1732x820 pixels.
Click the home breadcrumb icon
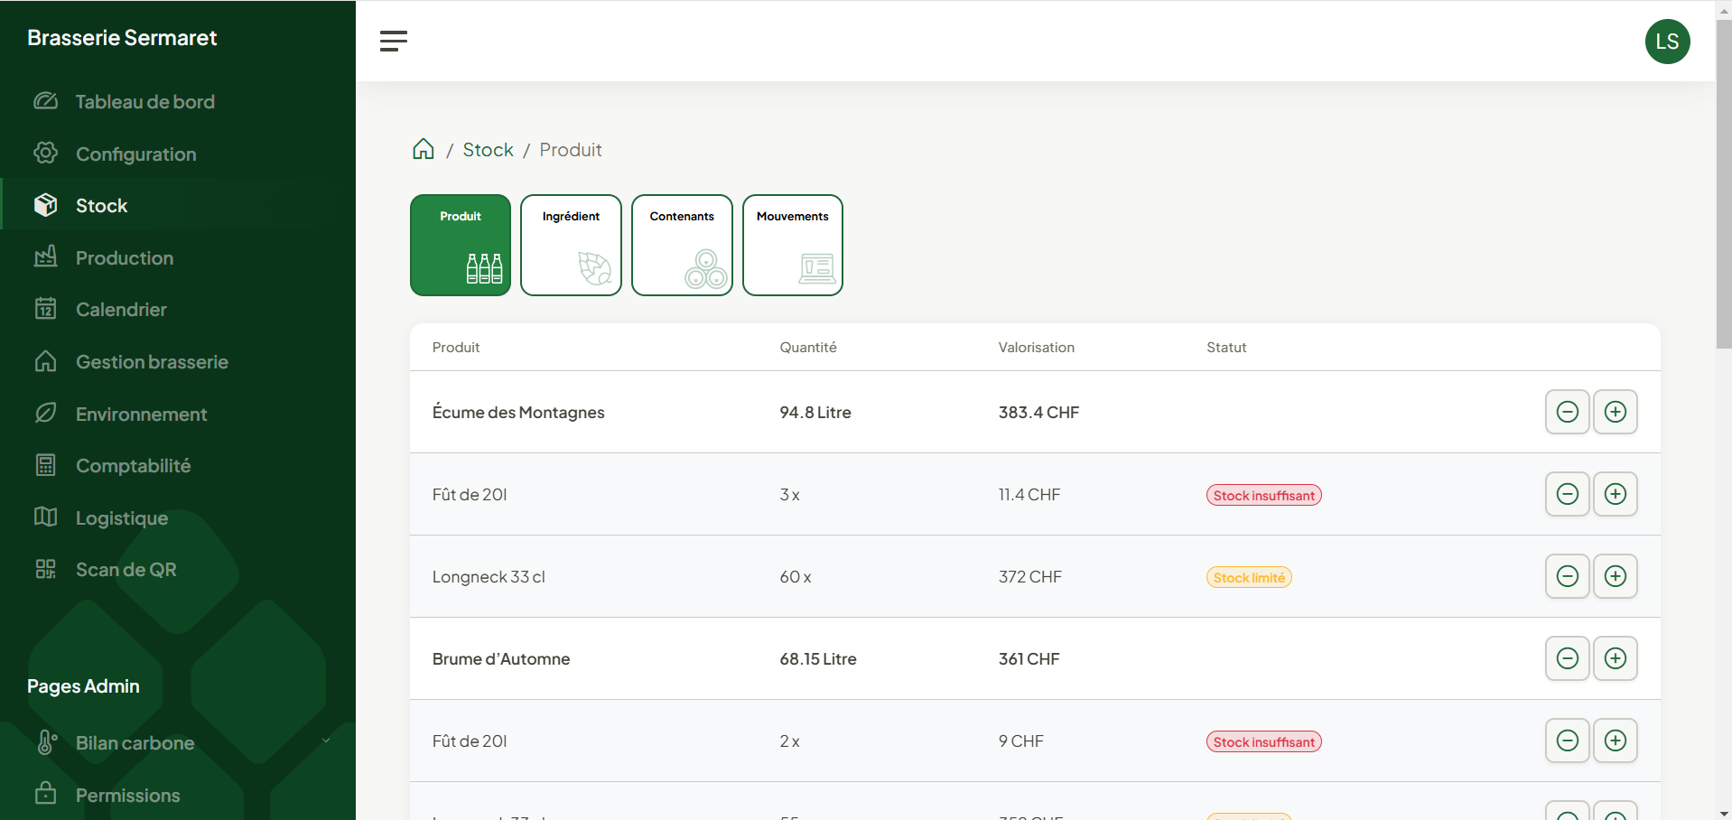(423, 149)
